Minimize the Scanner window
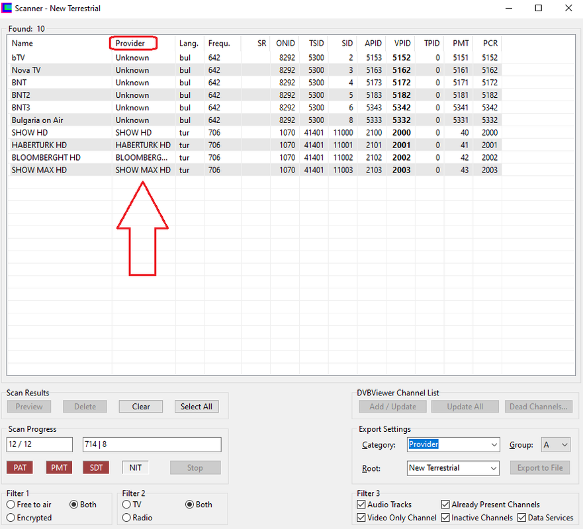Screen dimensions: 583x529 pyautogui.click(x=509, y=8)
